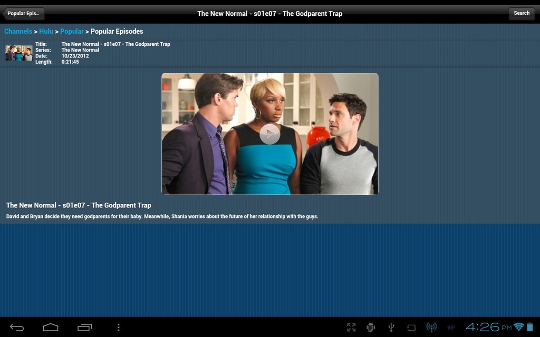
Task: Tap the USB connection status icon
Action: pos(391,328)
